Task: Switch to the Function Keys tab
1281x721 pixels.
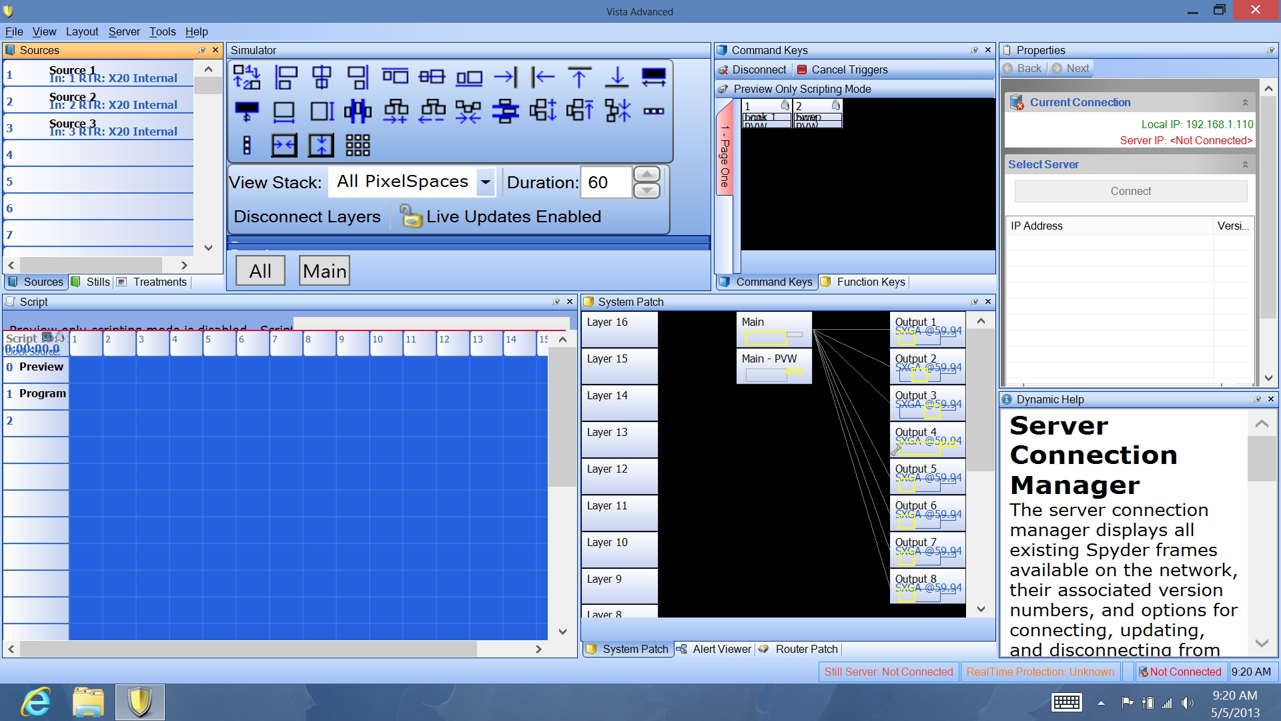Action: coord(863,282)
